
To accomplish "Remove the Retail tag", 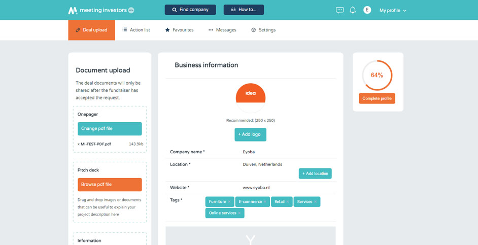I will coord(288,202).
